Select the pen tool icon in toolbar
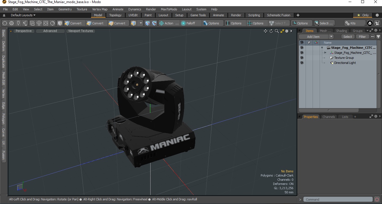The image size is (382, 204). [x=19, y=23]
